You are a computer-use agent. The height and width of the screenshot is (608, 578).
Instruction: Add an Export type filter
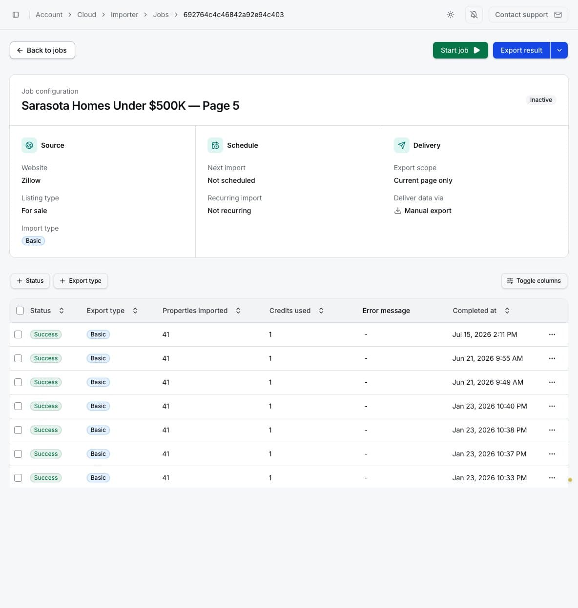tap(81, 281)
